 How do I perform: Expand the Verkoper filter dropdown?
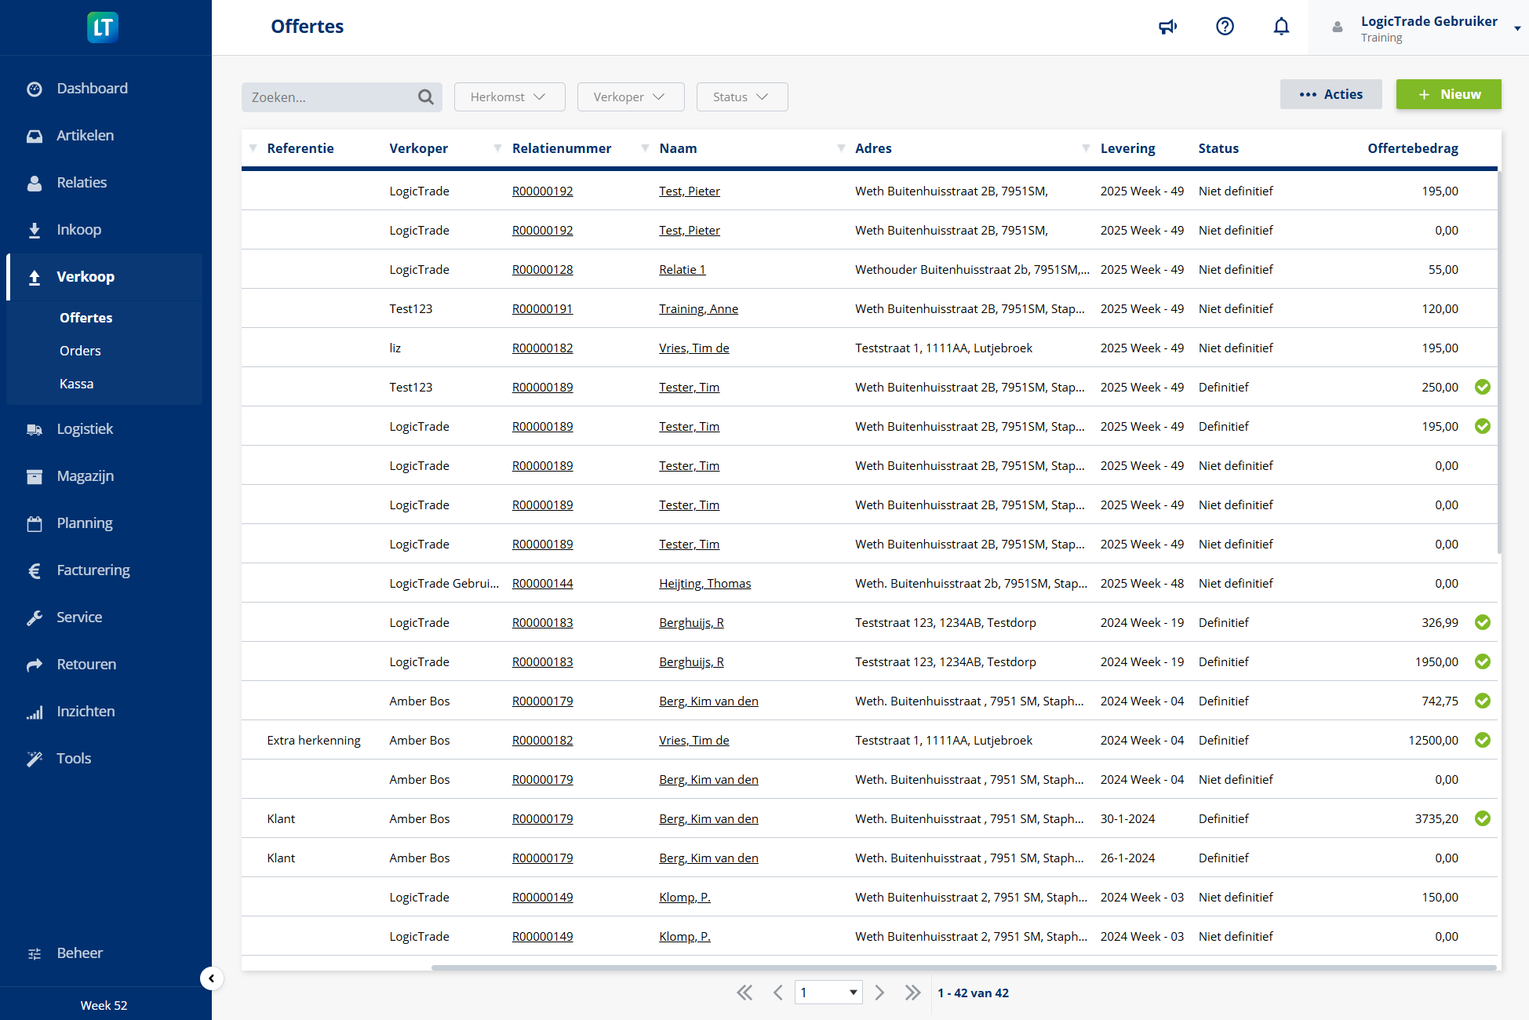pyautogui.click(x=631, y=97)
